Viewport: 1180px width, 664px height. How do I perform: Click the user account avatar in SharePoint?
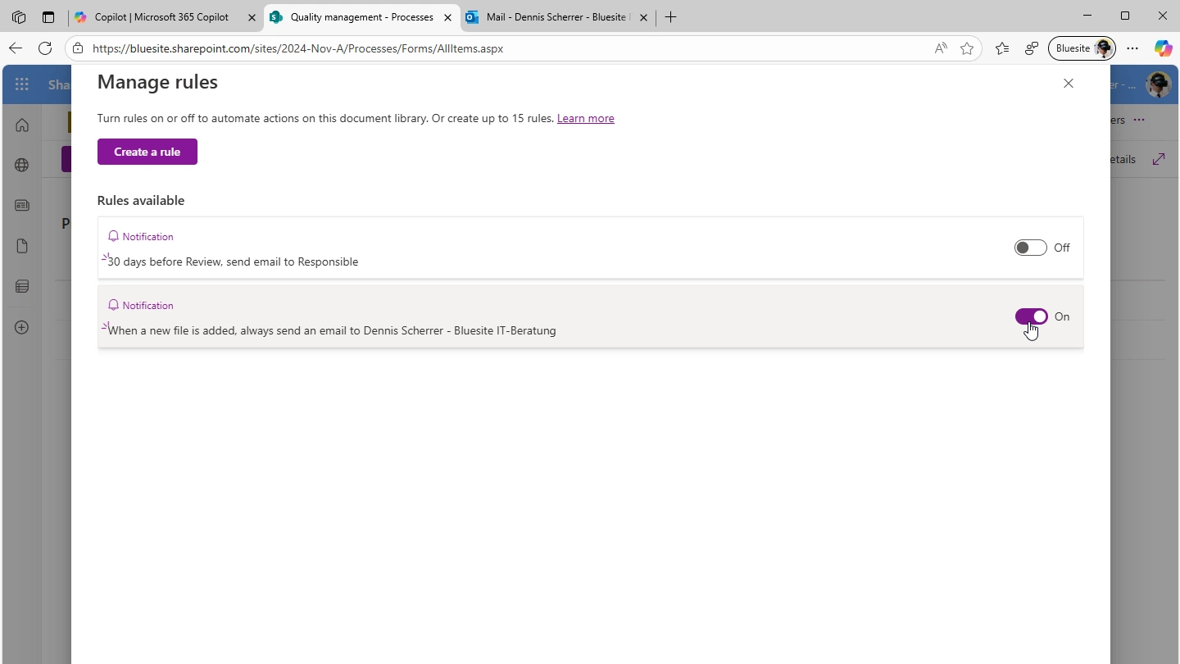click(x=1158, y=84)
